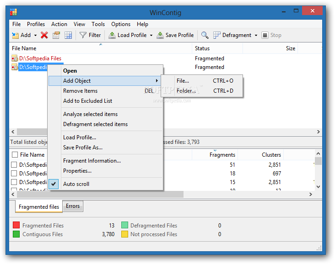Select the D:\Softpedia Files row

(40, 58)
